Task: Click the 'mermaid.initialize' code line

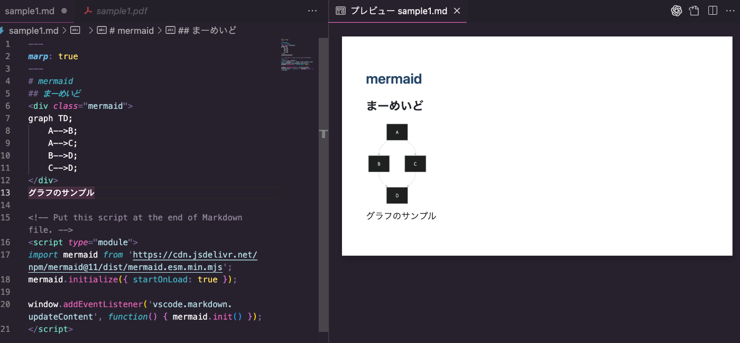Action: [133, 280]
